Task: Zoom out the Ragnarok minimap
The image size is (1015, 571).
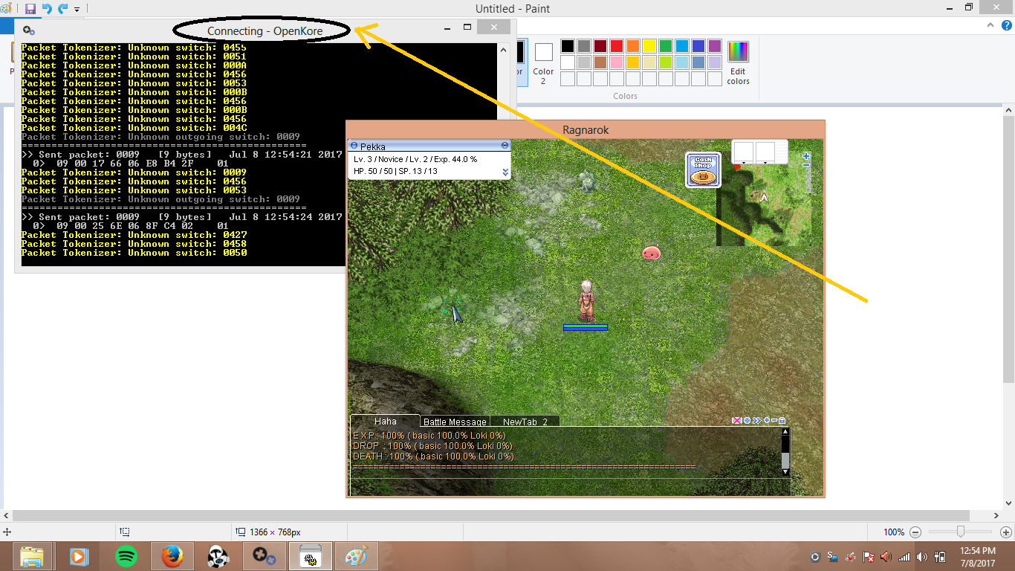Action: coord(806,164)
